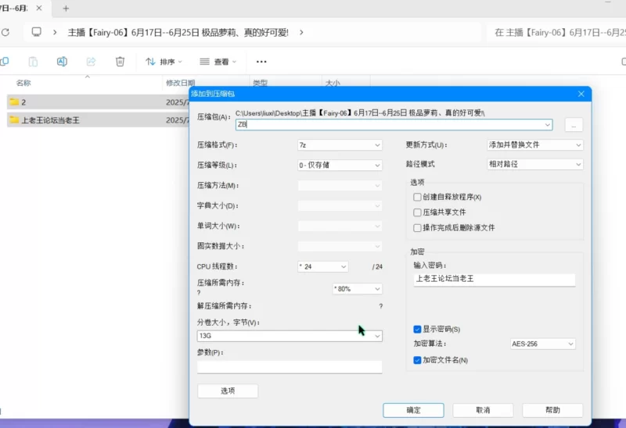Enable delete source files after operation
The height and width of the screenshot is (428, 626).
[417, 228]
